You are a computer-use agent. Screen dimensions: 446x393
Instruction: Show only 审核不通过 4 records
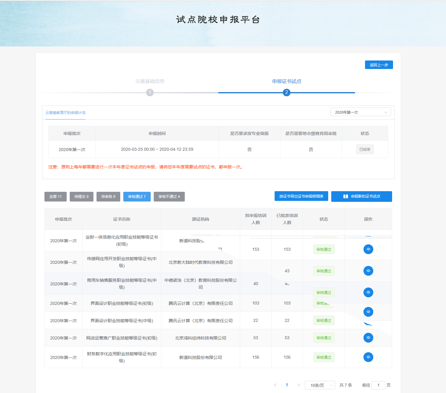tap(169, 197)
